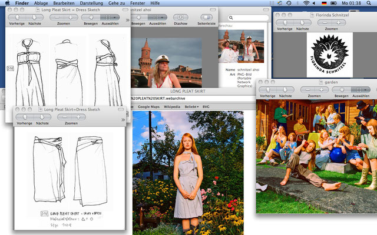Toggle toolbar pill button in lower Long Pleat Skirt window
The width and height of the screenshot is (377, 235).
click(x=121, y=109)
